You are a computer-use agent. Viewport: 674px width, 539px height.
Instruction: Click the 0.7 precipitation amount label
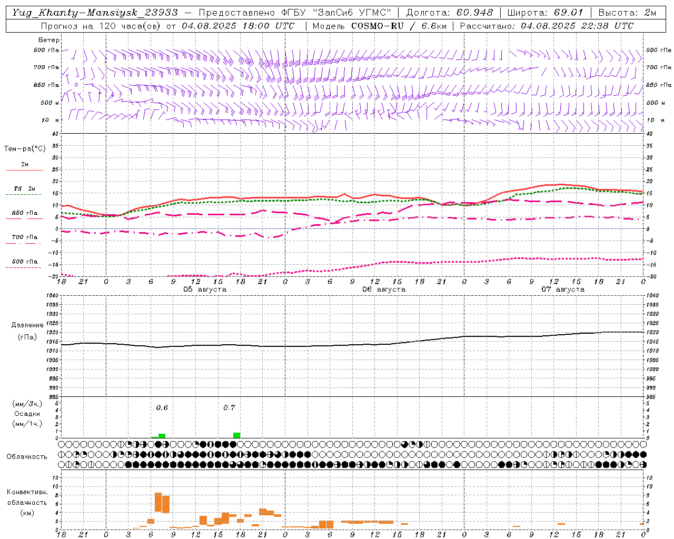coord(229,408)
